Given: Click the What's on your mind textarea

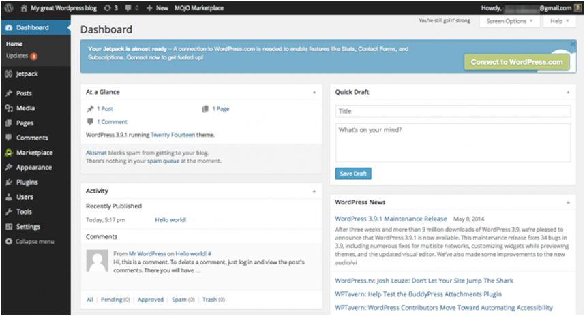Looking at the screenshot, I should coord(453,143).
